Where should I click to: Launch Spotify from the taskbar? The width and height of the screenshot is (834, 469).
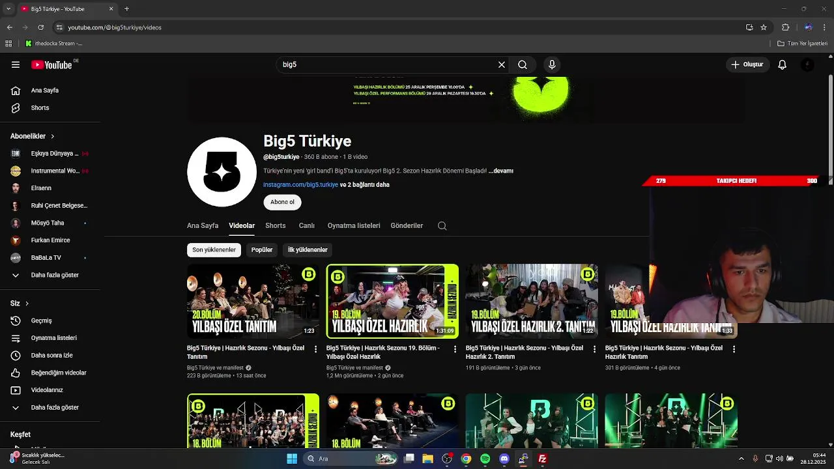click(x=485, y=459)
